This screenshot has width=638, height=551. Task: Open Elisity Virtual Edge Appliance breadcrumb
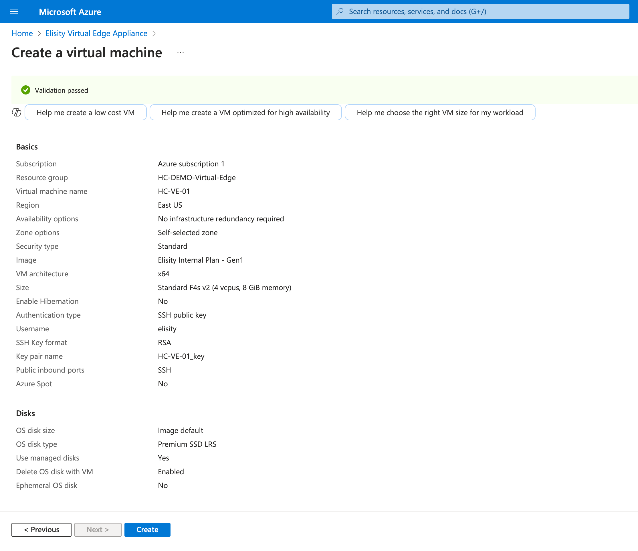tap(96, 33)
